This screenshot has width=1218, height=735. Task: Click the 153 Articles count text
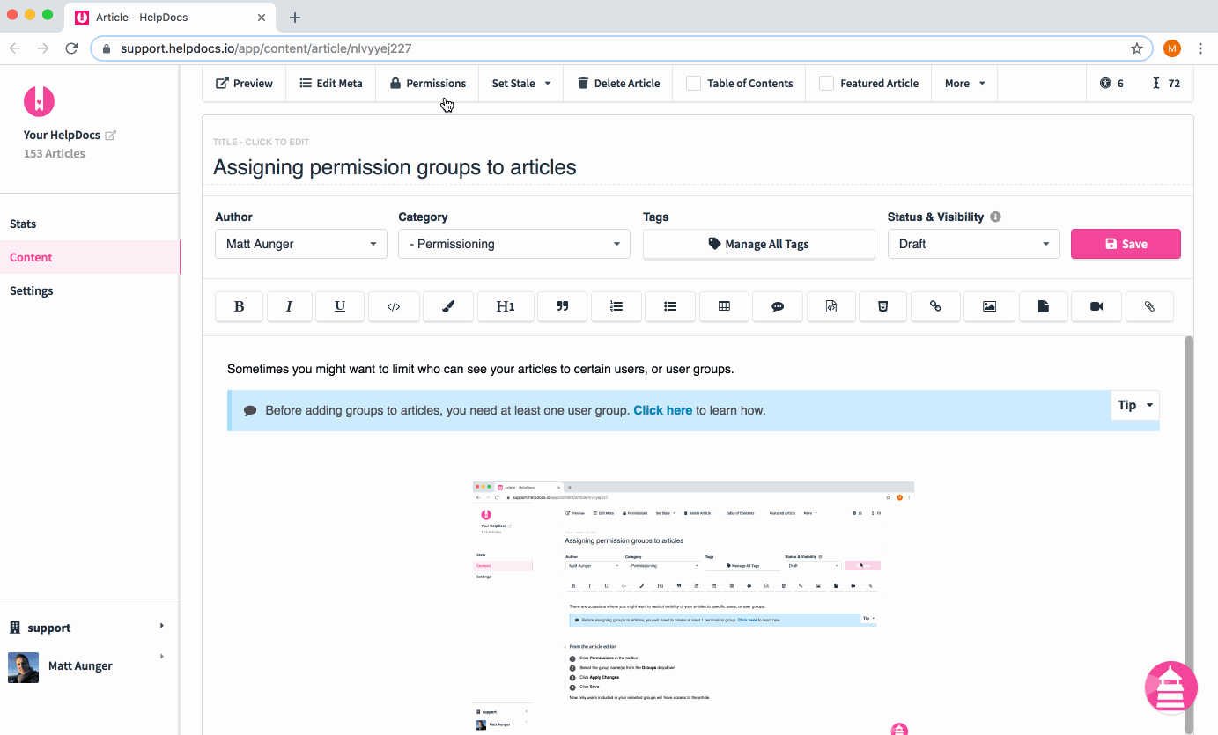click(x=55, y=153)
